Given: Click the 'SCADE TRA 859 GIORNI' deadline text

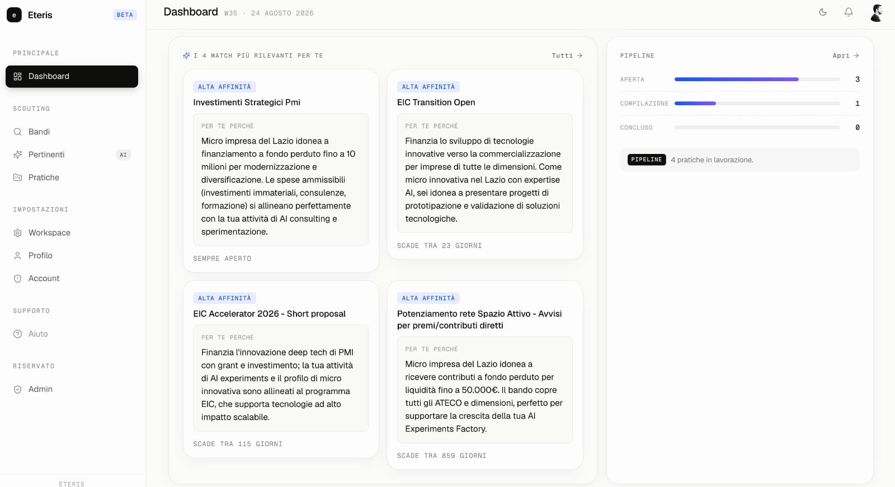Looking at the screenshot, I should click(442, 456).
